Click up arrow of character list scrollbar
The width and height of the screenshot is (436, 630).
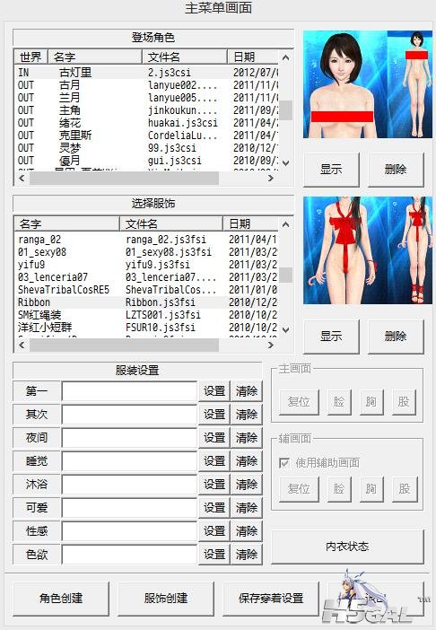click(286, 57)
